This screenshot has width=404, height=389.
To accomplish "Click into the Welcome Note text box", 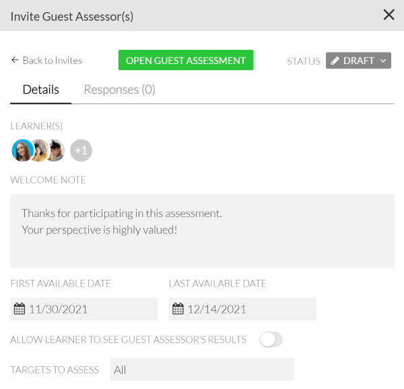I will pyautogui.click(x=202, y=231).
